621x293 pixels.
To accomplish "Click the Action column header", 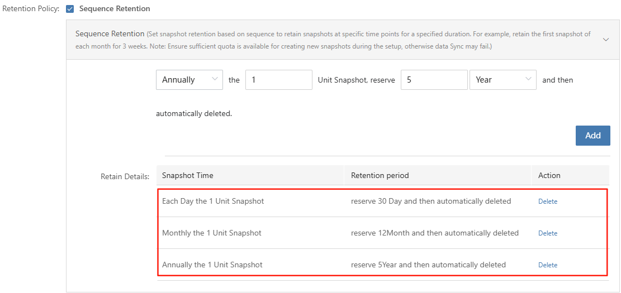I will 549,175.
